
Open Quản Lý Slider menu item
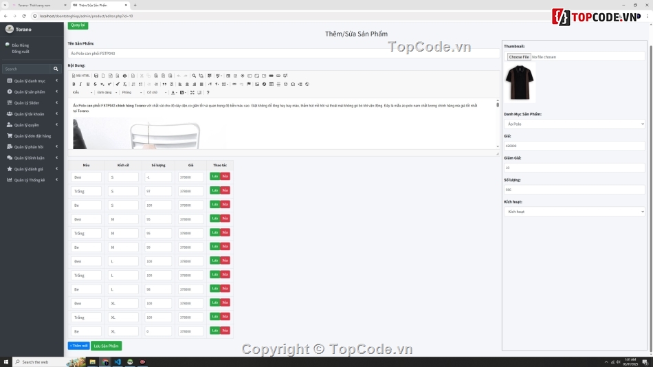click(32, 103)
